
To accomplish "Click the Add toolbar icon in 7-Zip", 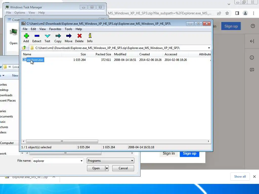I will coord(26,38).
